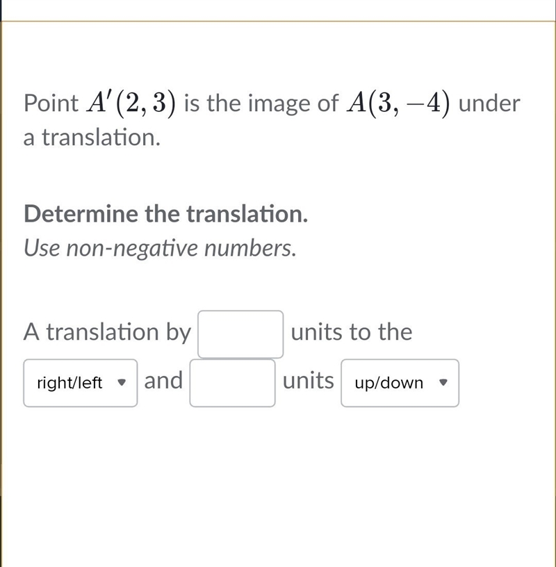This screenshot has width=556, height=567.
Task: Click the word "Point" in the problem
Action: (x=51, y=103)
